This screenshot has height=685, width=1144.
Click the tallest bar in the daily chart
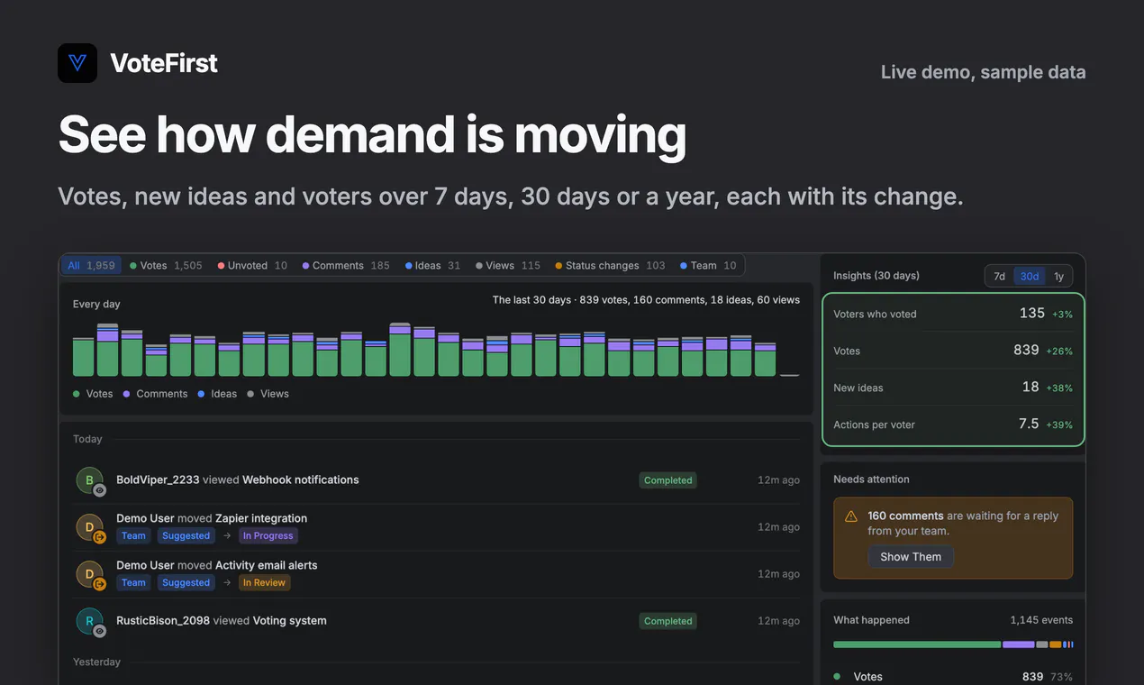point(400,349)
